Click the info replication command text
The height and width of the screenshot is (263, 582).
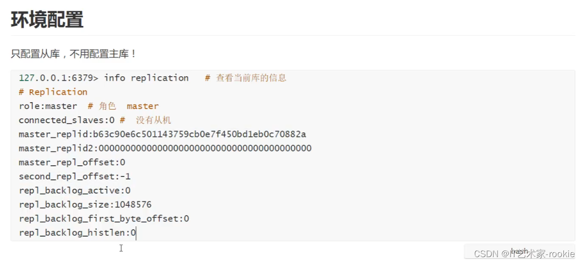pos(146,78)
